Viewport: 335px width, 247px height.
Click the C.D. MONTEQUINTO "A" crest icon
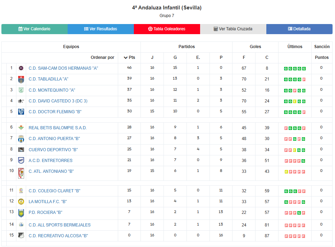[x=21, y=90]
